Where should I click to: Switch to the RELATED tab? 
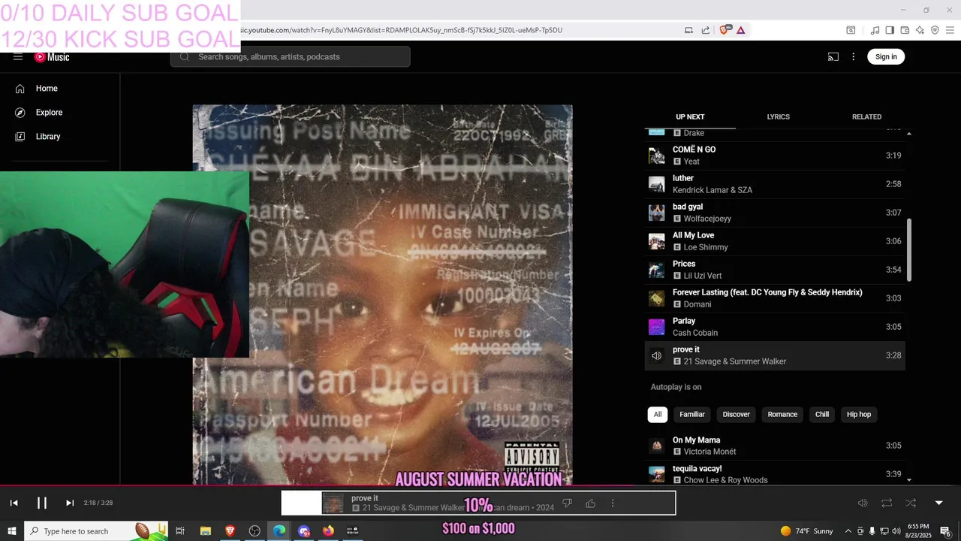pos(866,117)
